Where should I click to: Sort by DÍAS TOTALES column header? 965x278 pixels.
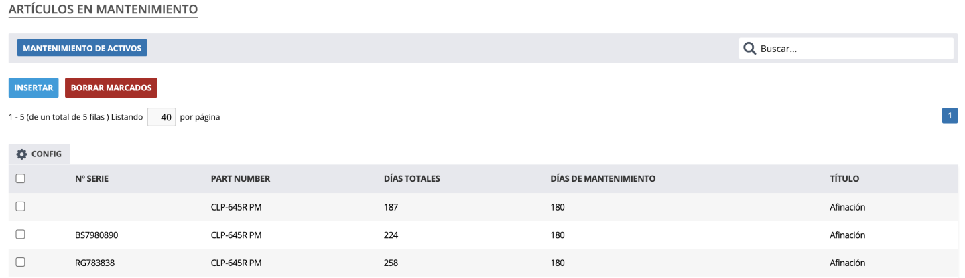(x=411, y=179)
